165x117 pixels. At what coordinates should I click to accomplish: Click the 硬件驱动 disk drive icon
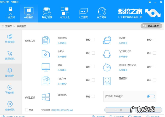(x=107, y=81)
